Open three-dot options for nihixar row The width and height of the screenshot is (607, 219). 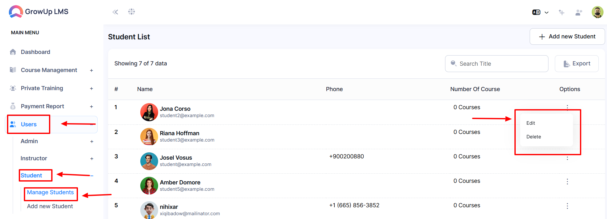coord(567,206)
